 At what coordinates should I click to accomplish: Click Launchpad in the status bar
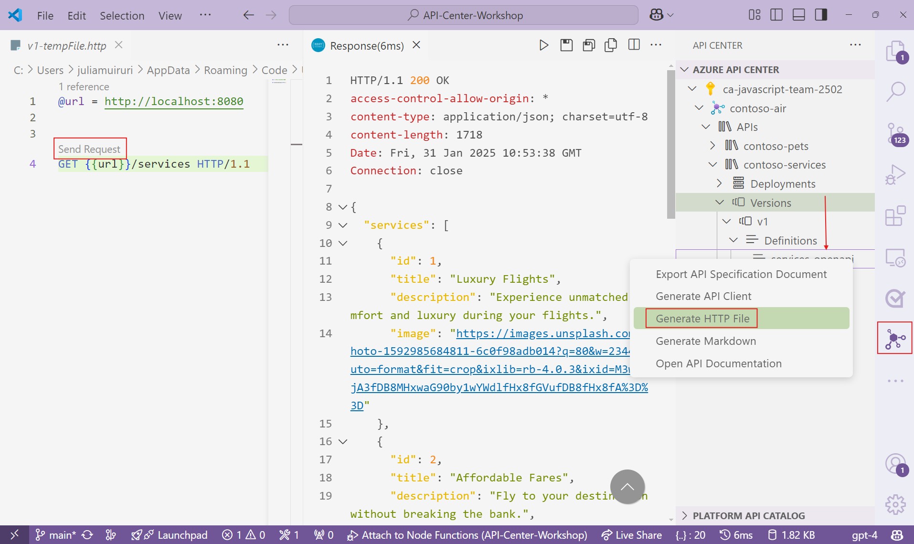(170, 535)
